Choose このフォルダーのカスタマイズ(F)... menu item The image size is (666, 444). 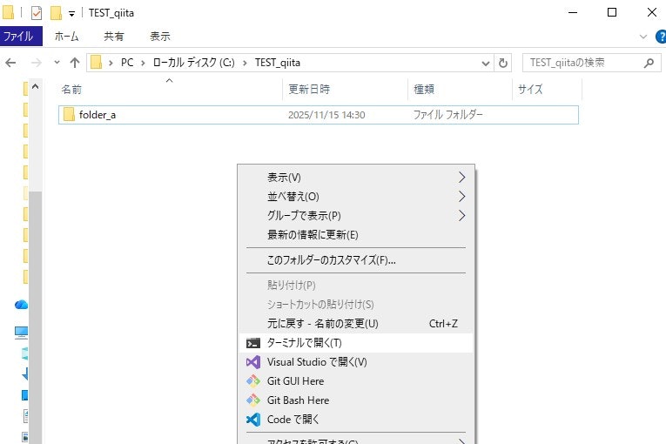(x=356, y=260)
